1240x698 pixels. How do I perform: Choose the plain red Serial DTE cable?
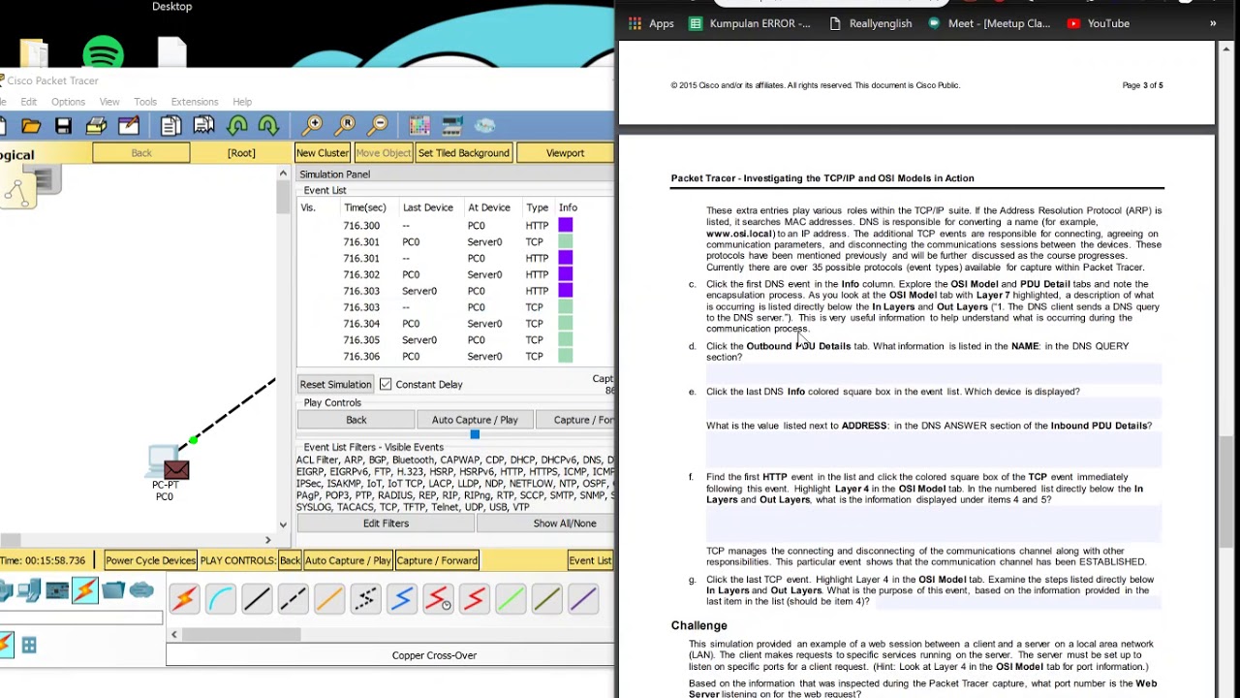pos(475,599)
